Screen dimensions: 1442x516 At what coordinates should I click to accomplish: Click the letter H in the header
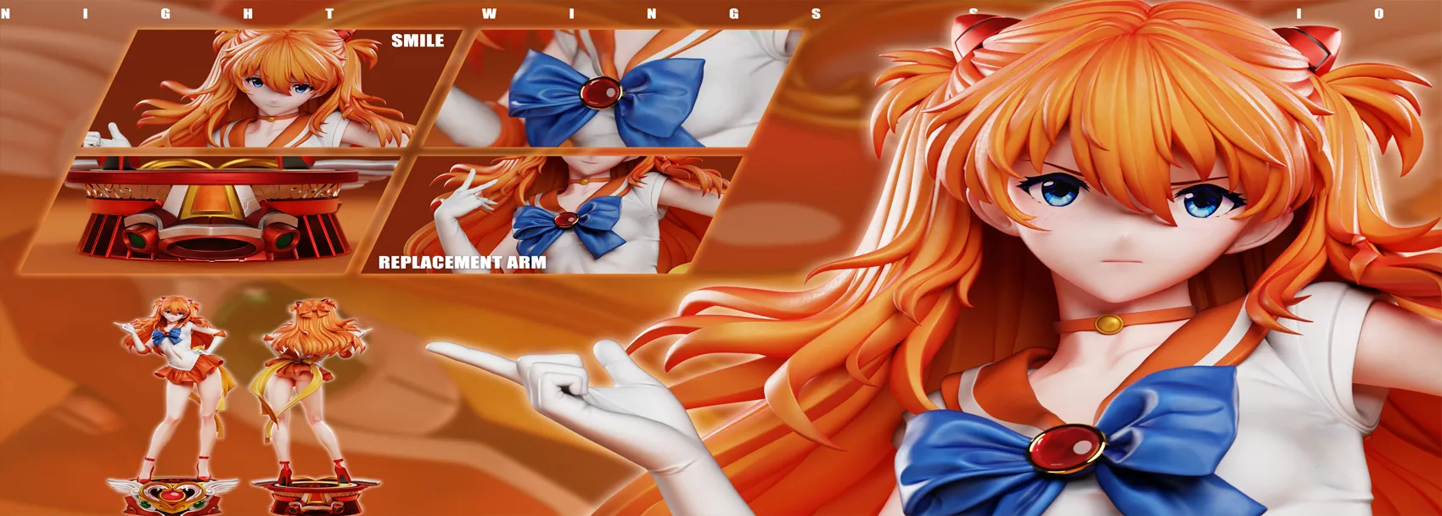tap(248, 14)
